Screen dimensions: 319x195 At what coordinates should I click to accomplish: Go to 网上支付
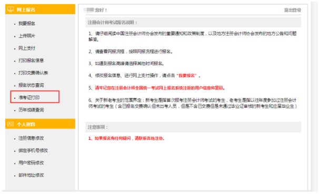[27, 48]
